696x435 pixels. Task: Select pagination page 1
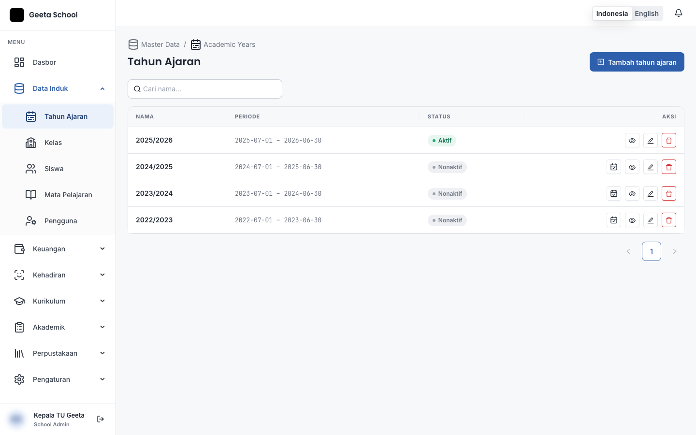(652, 251)
